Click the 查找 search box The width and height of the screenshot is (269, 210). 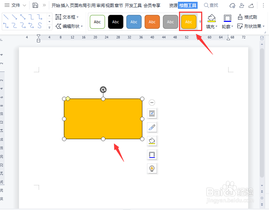pos(211,5)
